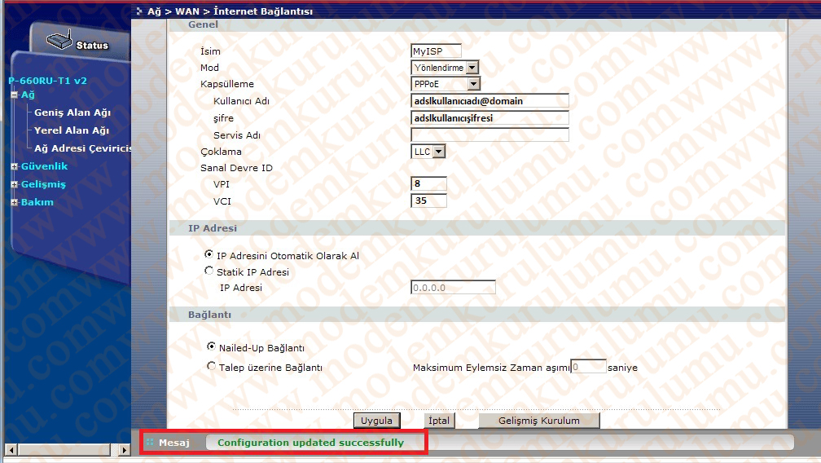This screenshot has width=821, height=463.
Task: Click the İptal button
Action: point(439,421)
